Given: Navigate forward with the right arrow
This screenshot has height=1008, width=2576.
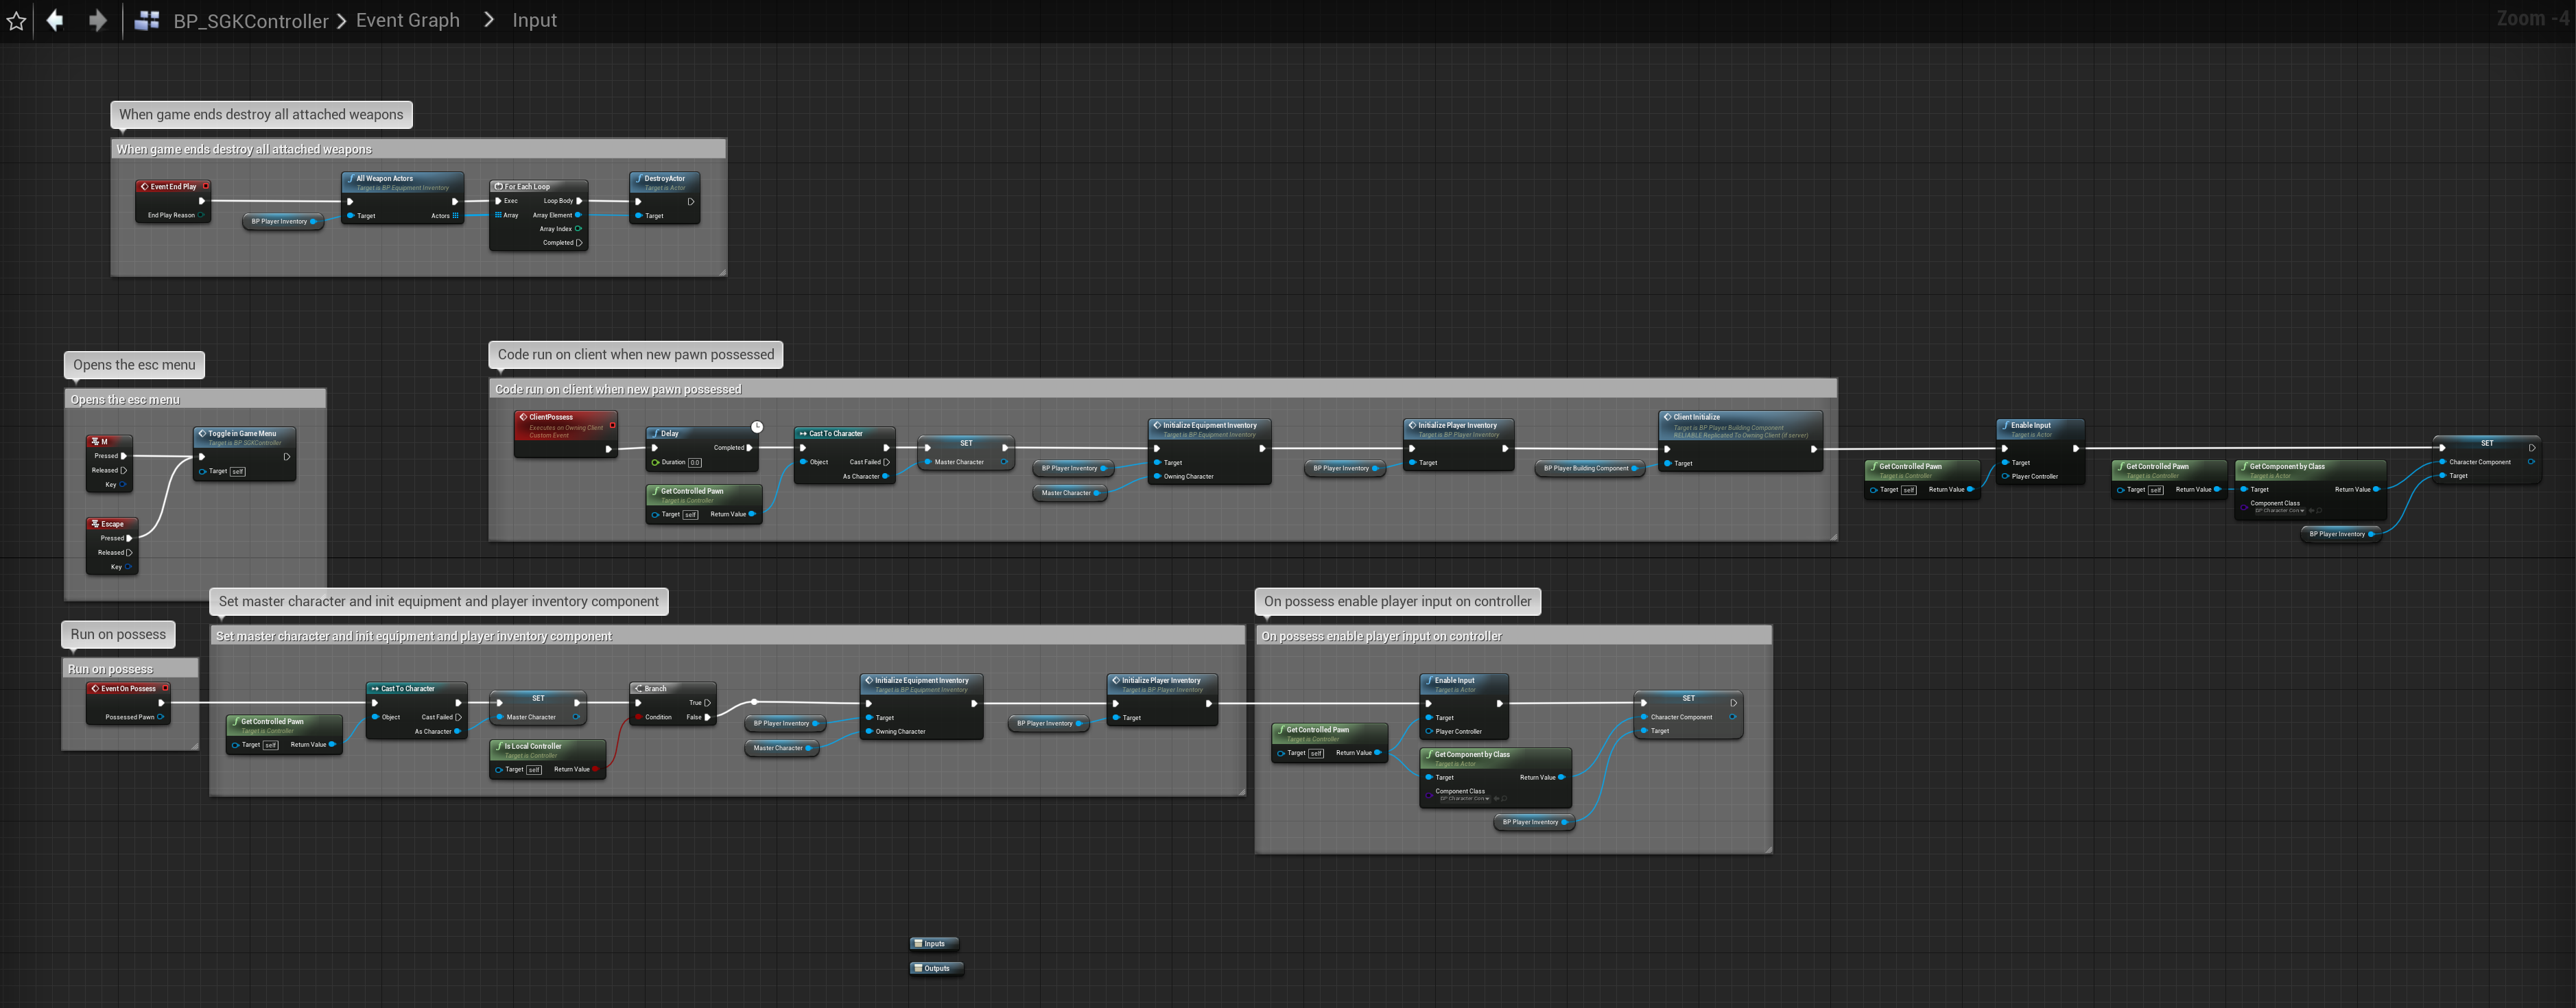Looking at the screenshot, I should [98, 21].
